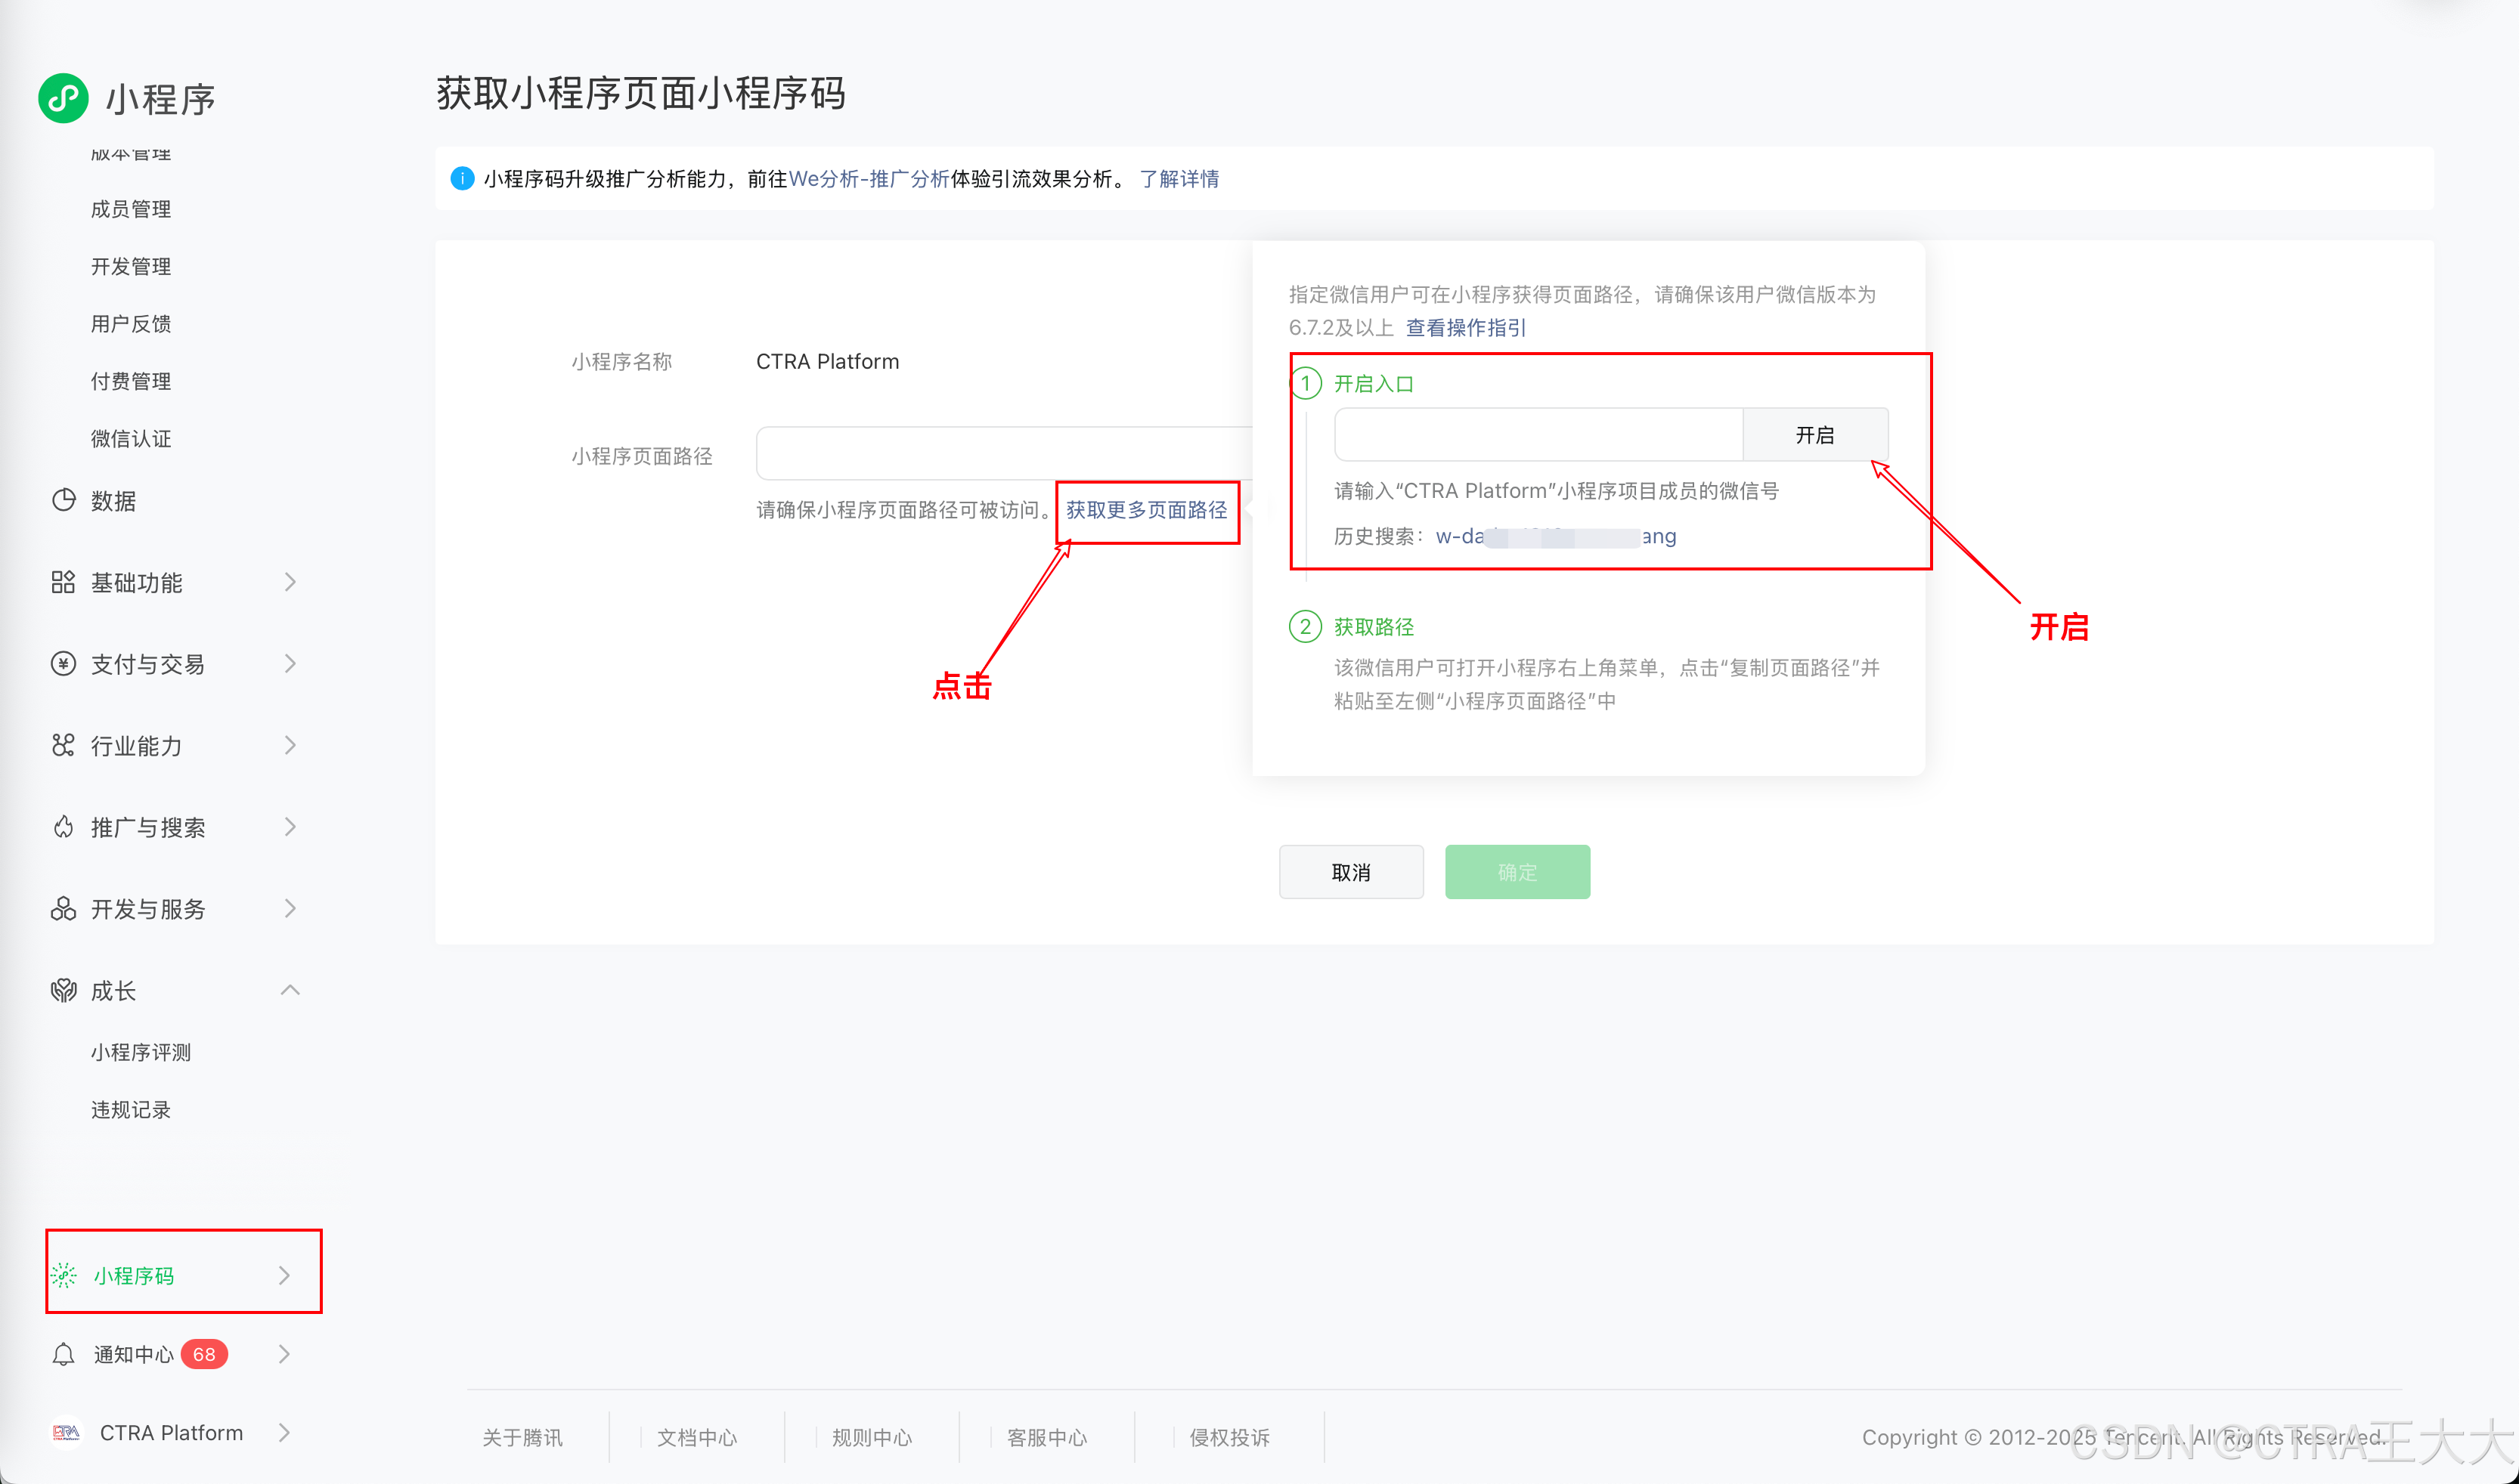
Task: Click the 取消 button
Action: pyautogui.click(x=1350, y=872)
